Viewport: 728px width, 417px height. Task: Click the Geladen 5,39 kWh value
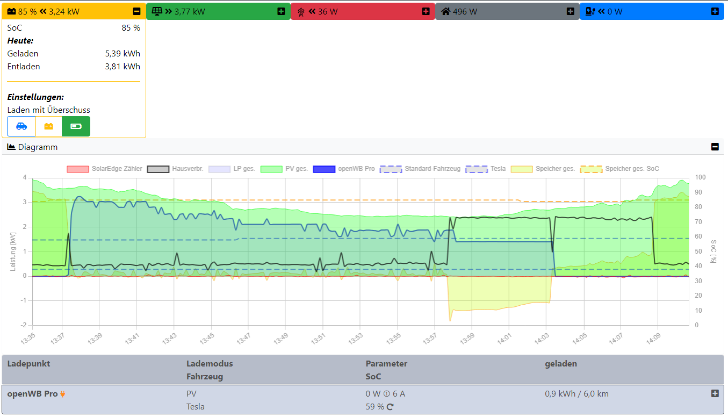click(122, 54)
